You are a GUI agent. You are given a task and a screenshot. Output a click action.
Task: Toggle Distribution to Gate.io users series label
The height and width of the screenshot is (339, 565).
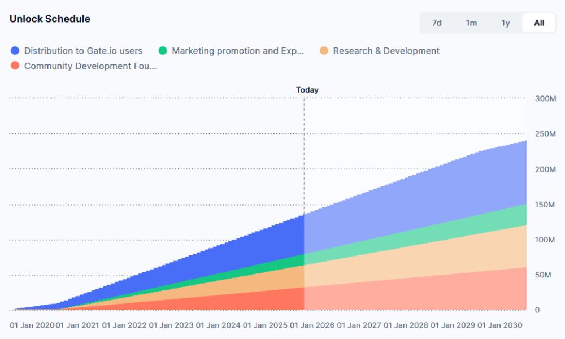tap(83, 51)
